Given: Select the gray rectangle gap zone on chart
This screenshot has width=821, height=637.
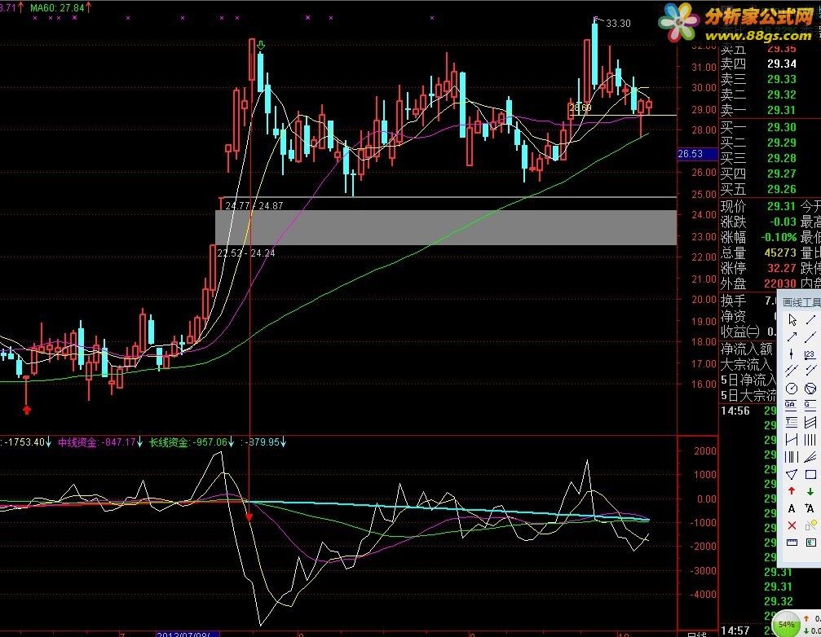Looking at the screenshot, I should [446, 227].
